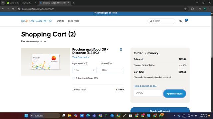Open the View Prescription link
This screenshot has width=213, height=119.
click(x=81, y=57)
